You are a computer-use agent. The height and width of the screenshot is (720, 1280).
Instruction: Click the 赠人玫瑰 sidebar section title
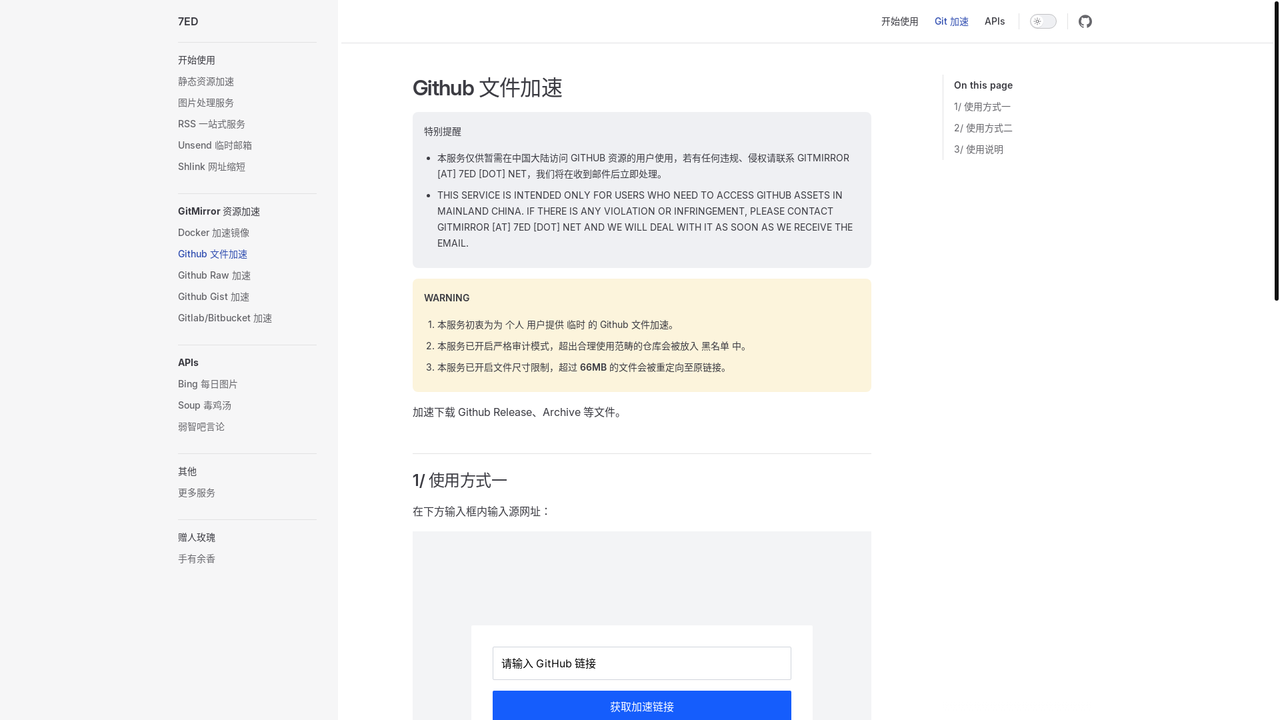(x=197, y=537)
